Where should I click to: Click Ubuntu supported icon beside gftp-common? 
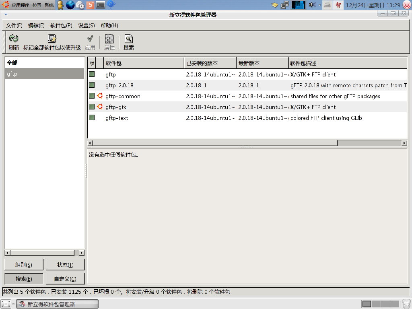click(x=100, y=96)
